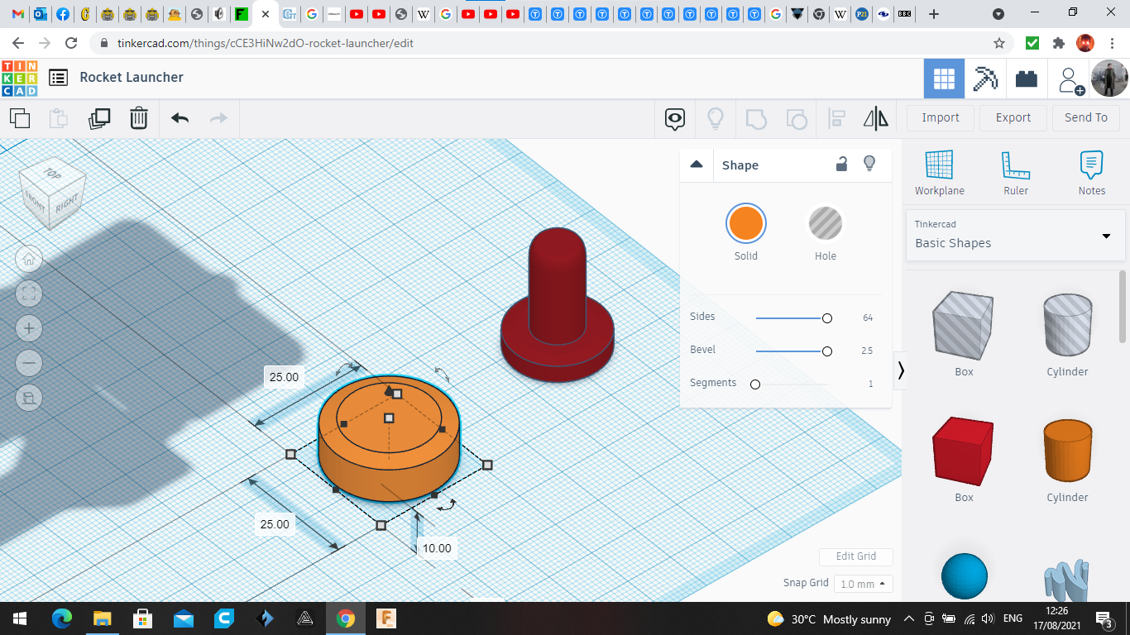
Task: Switch to the Outlook browser tab
Action: pos(41,14)
